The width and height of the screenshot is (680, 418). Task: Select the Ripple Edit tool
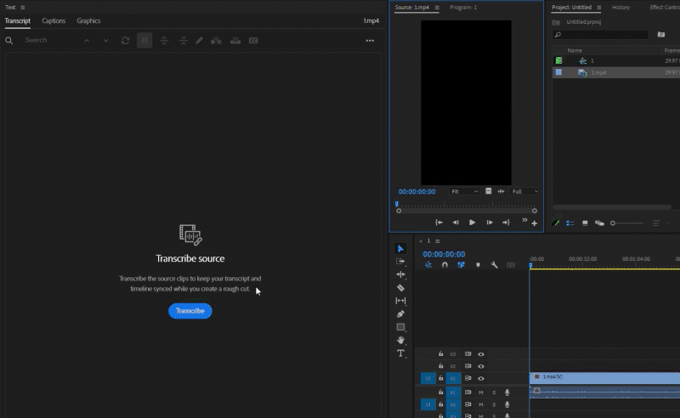tap(400, 274)
